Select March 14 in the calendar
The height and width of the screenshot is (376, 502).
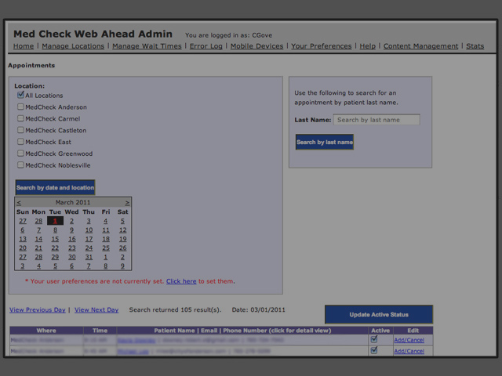pyautogui.click(x=38, y=239)
